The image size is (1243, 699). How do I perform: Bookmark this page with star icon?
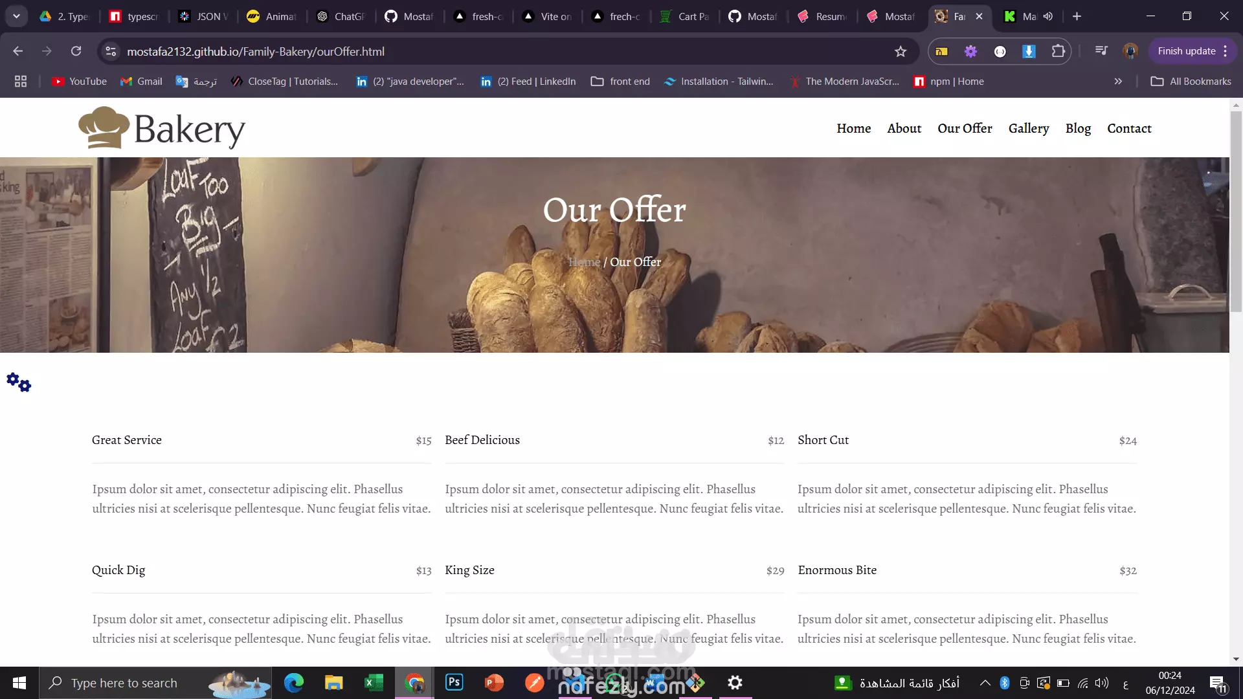[x=901, y=52]
